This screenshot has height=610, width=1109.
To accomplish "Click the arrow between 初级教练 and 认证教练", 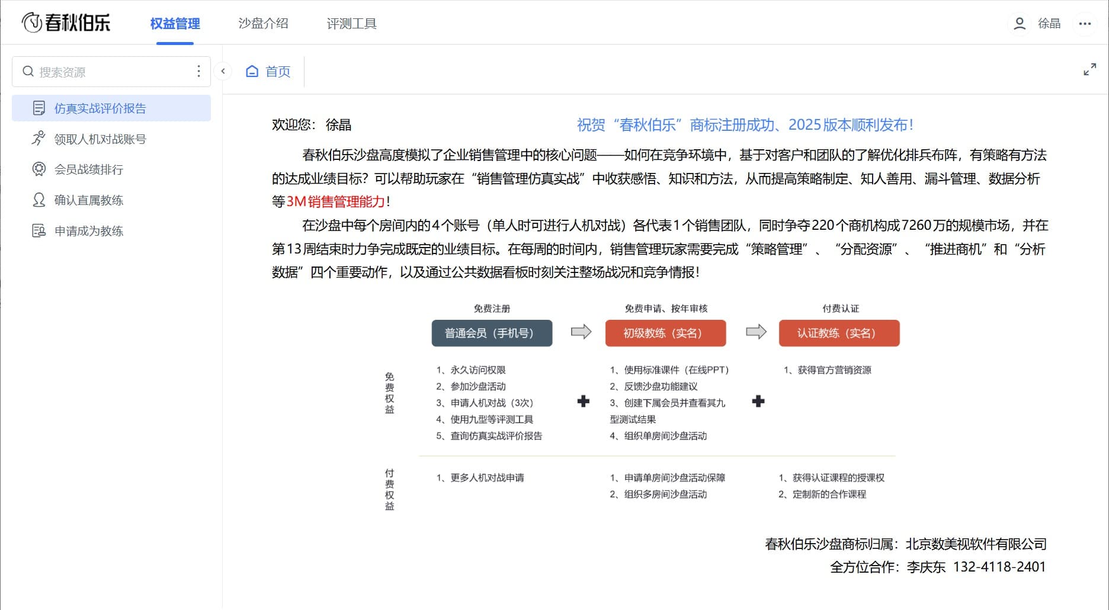I will pos(756,332).
